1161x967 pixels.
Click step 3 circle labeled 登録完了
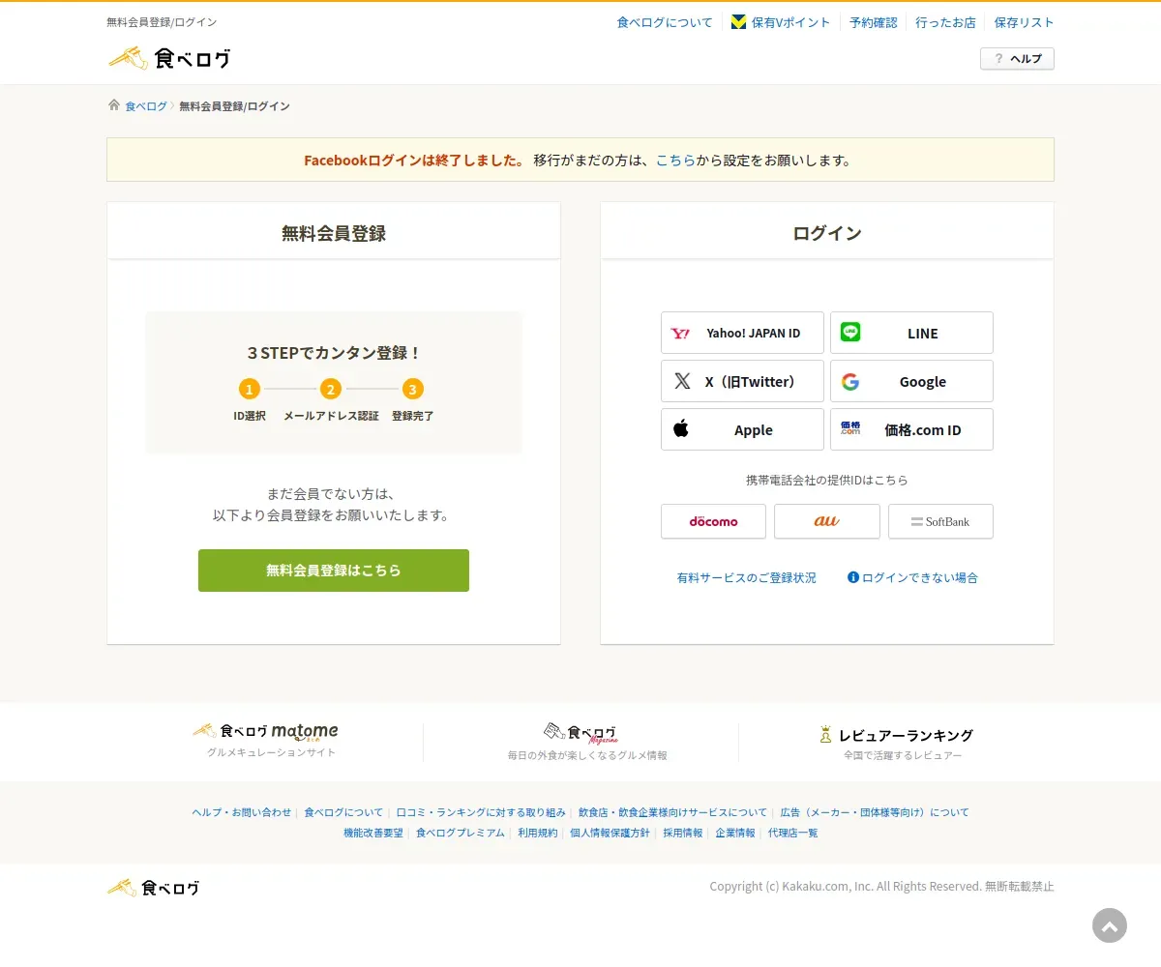(x=413, y=389)
